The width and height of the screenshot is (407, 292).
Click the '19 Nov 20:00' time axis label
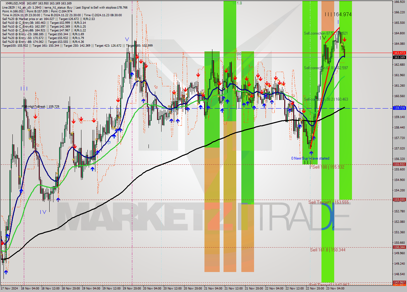pyautogui.click(x=132, y=289)
